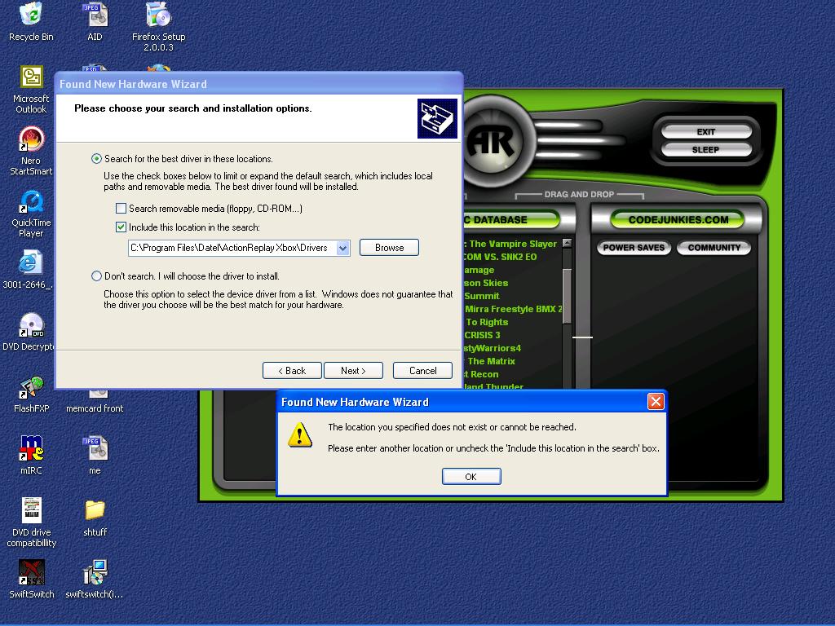Open the Microsoft Outlook desktop icon

point(31,78)
